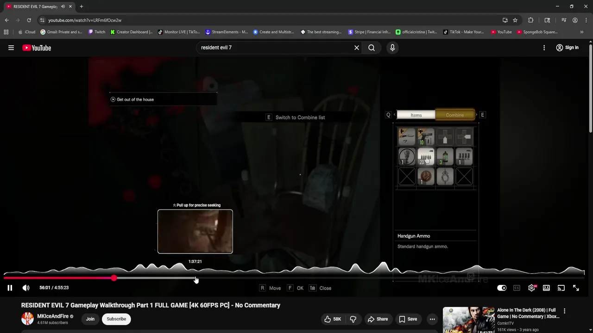
Task: Share the video
Action: [378, 319]
